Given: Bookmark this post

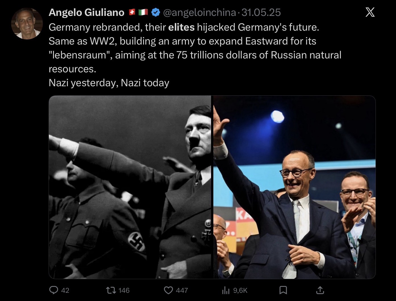Looking at the screenshot, I should click(x=283, y=290).
